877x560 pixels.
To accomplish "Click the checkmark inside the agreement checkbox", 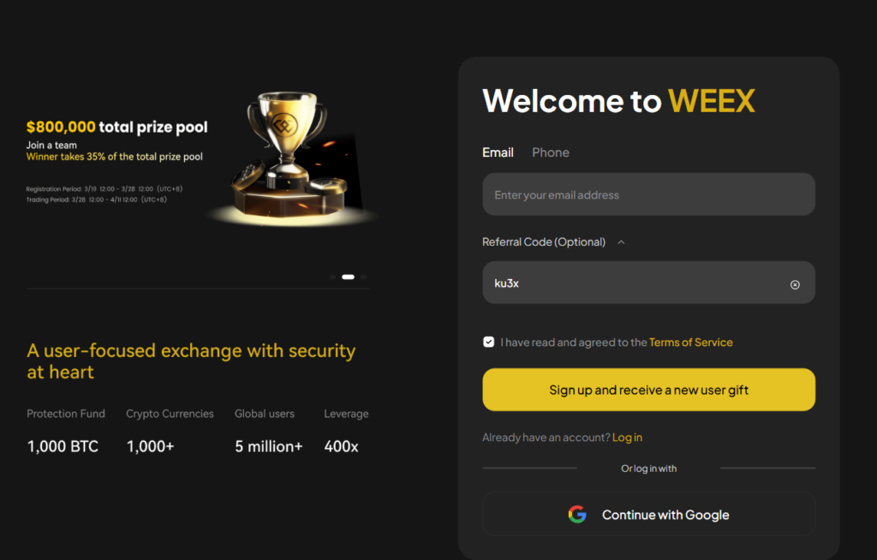I will pos(488,341).
